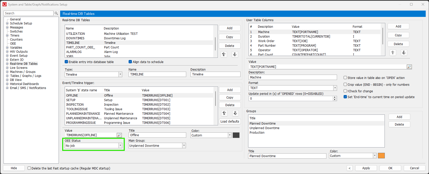429x174 pixels.
Task: Toggle Enable entry into database table
Action: [66, 62]
